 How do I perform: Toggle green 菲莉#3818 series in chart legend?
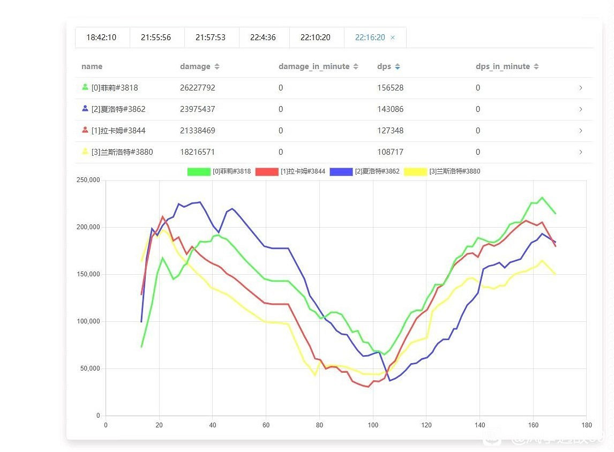[199, 172]
